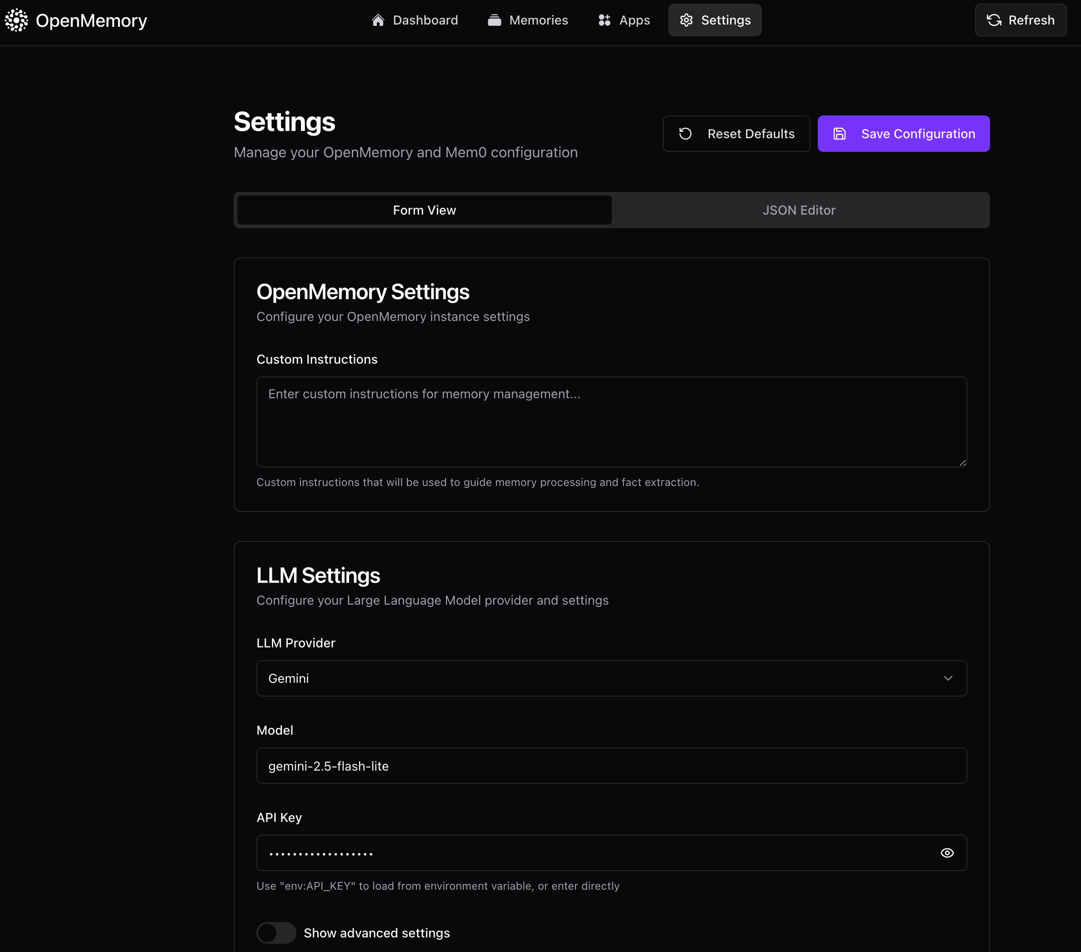Switch to the JSON Editor tab
The image size is (1081, 952).
click(799, 210)
